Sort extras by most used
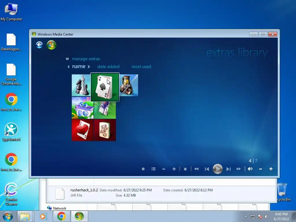 [x=141, y=67]
